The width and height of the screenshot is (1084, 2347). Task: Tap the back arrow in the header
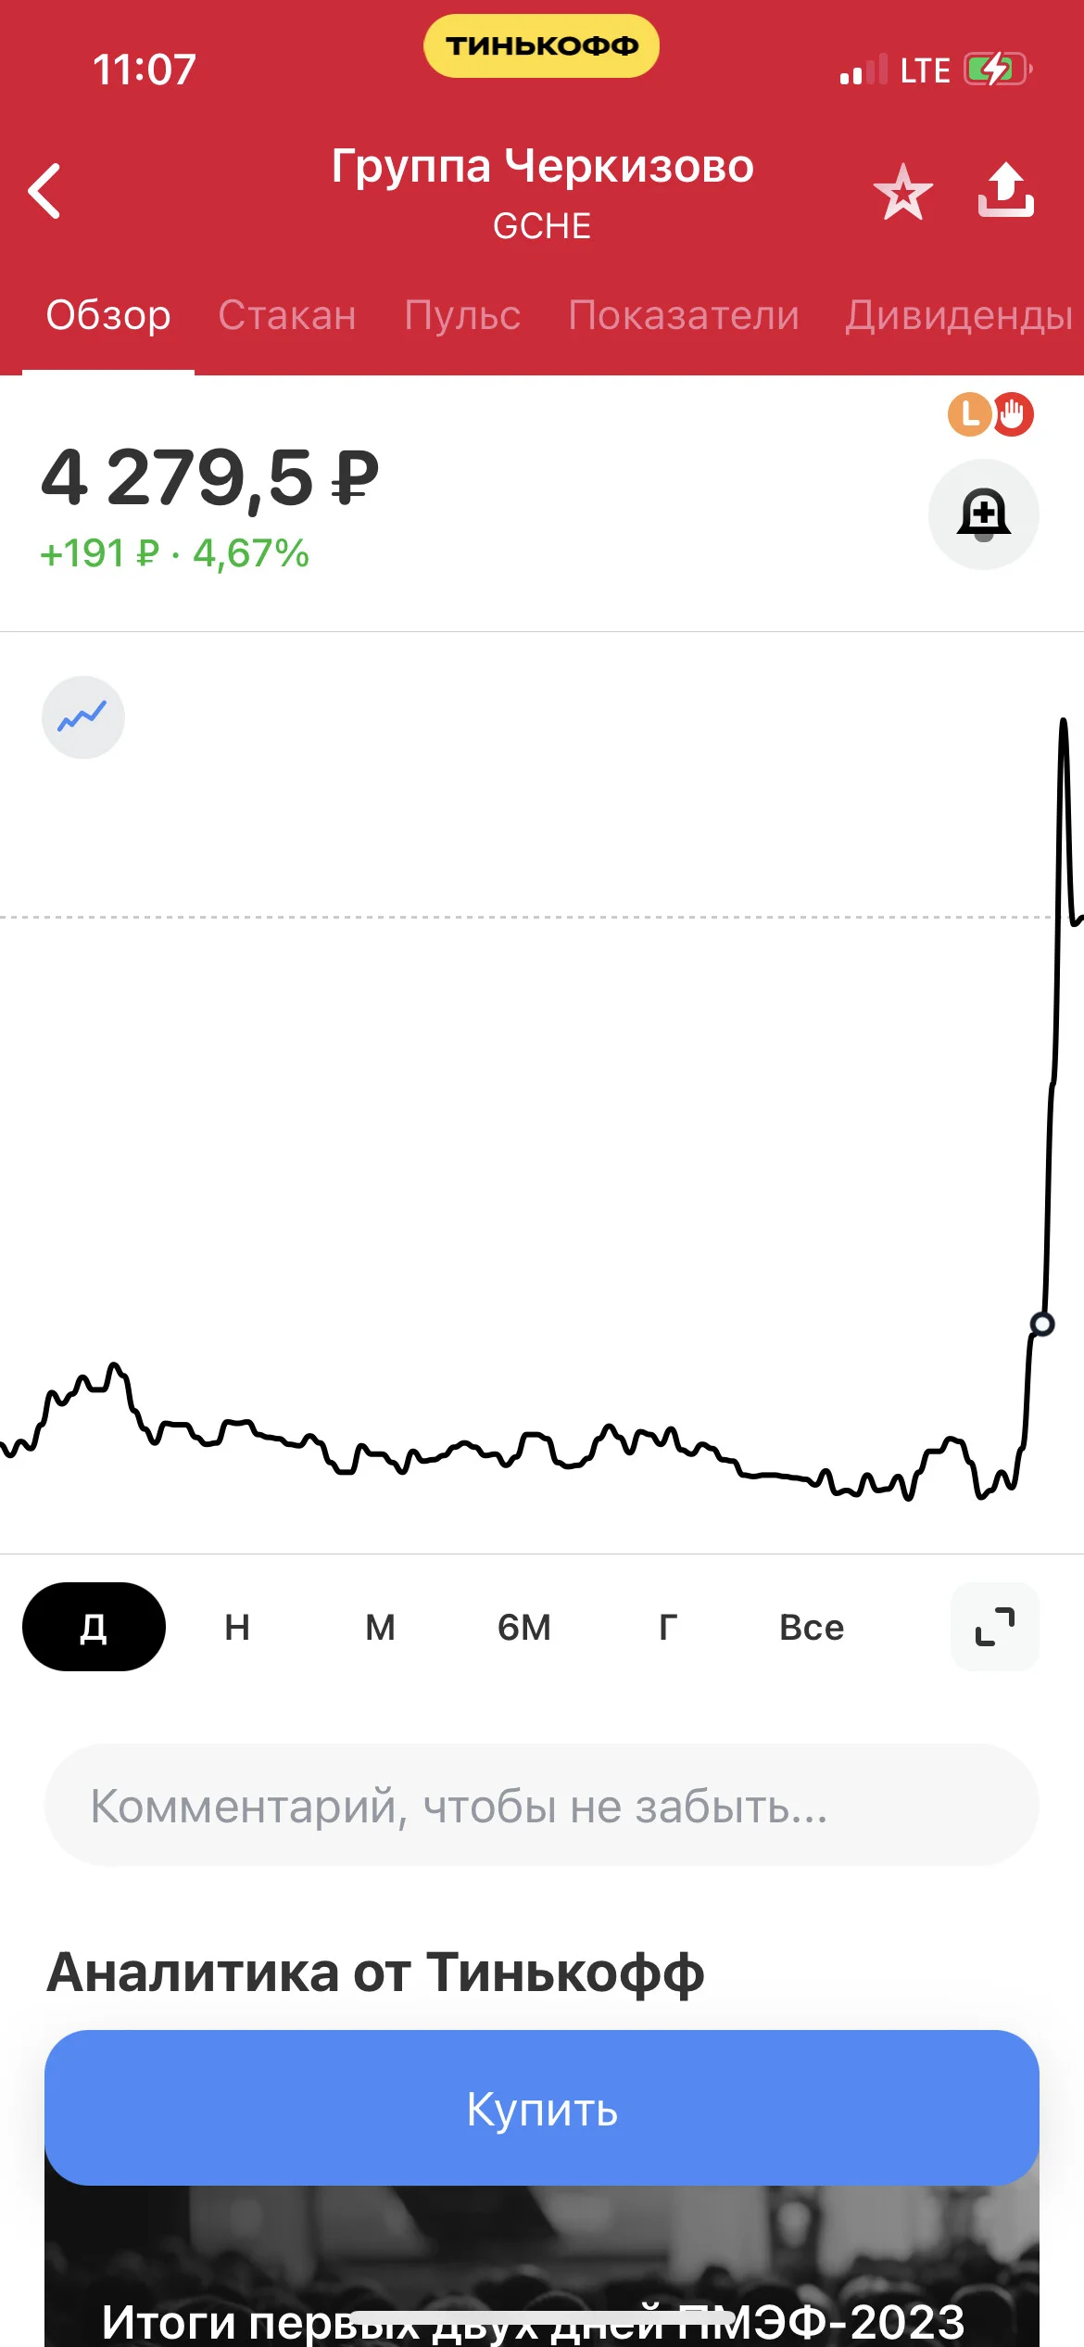(44, 191)
